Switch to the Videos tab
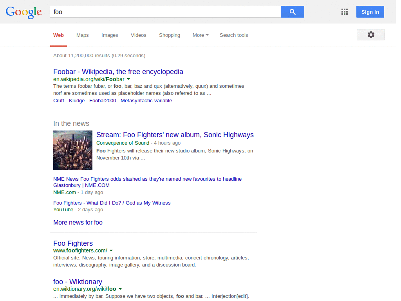Viewport: 401px width, 301px height. [x=138, y=35]
